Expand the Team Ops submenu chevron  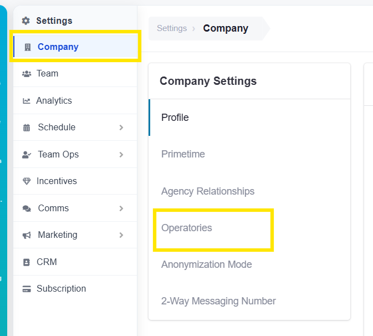pyautogui.click(x=121, y=155)
